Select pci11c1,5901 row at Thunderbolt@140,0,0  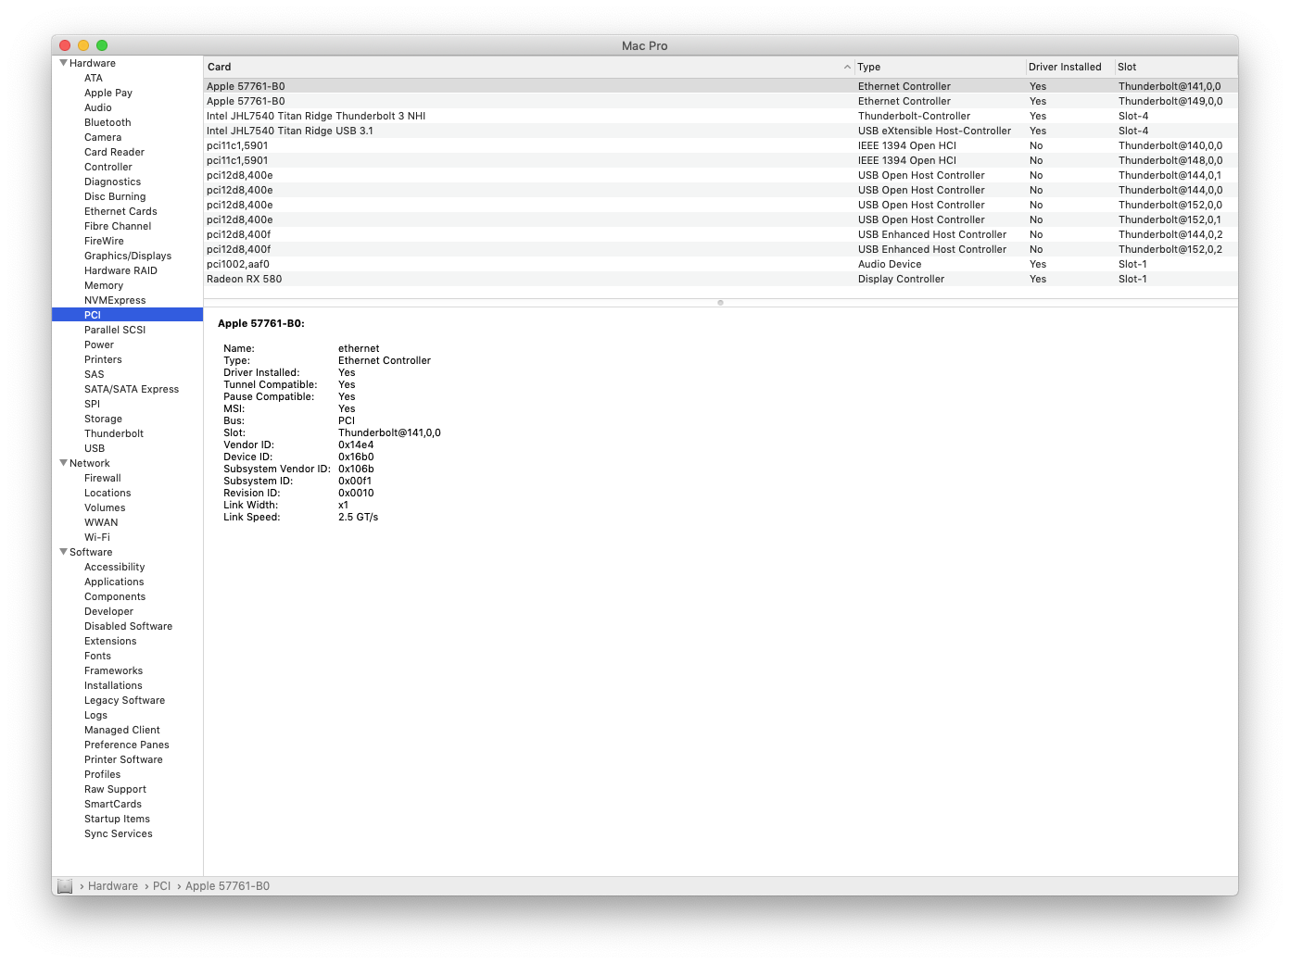pyautogui.click(x=721, y=145)
